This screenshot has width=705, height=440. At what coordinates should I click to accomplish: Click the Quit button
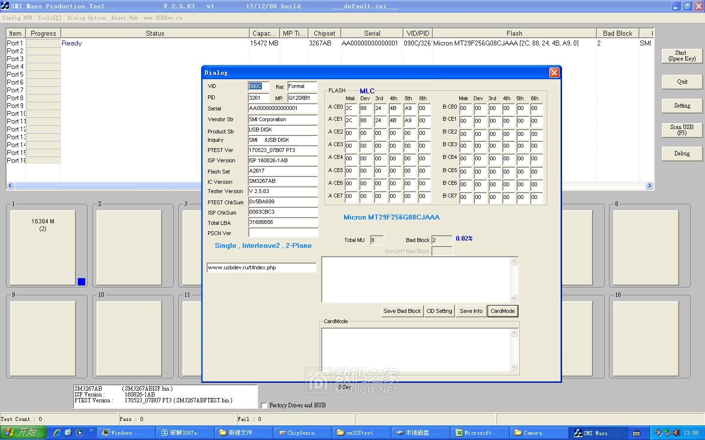point(682,82)
